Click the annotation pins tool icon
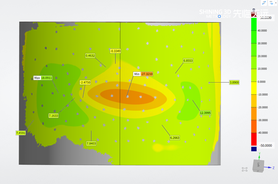 tap(264, 3)
